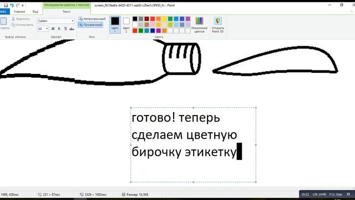Pick the gray palette swatch
This screenshot has height=200, width=355.
click(x=141, y=19)
